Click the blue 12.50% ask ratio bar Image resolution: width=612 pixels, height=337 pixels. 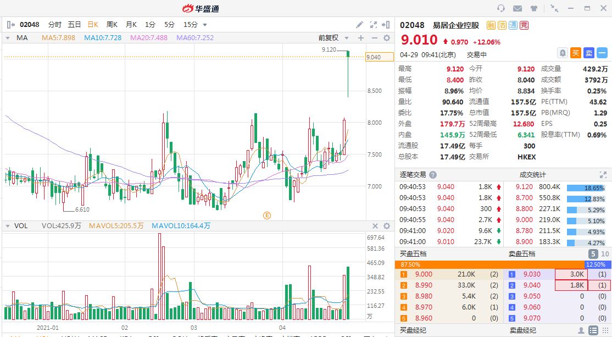click(598, 264)
